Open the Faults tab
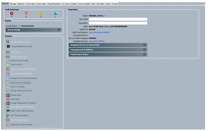Viewport: 208px width, 131px height. [108, 4]
